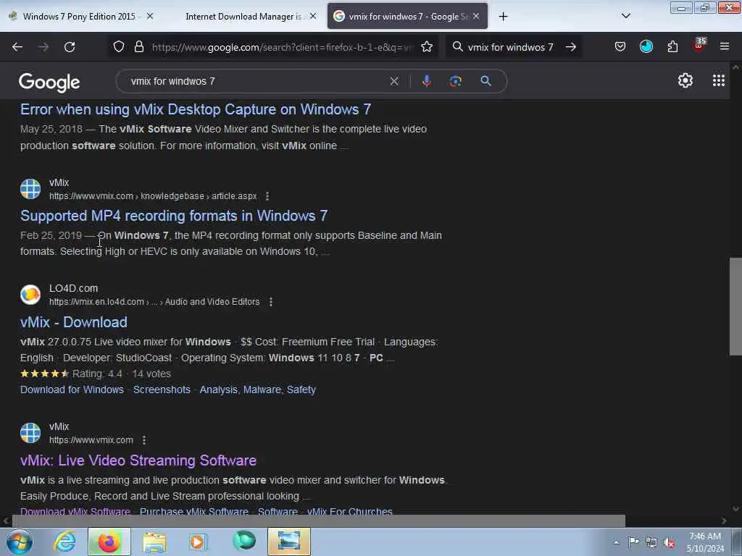Open the picture viewer taskbar button

288,542
